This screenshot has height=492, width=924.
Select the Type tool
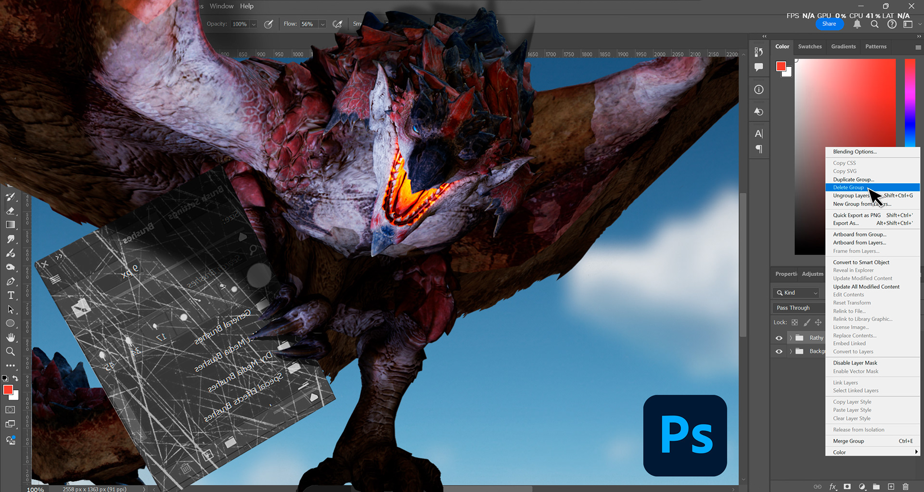[x=11, y=295]
